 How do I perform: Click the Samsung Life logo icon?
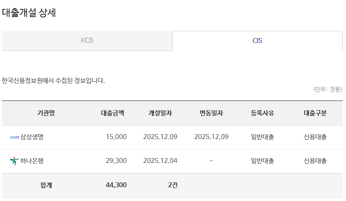point(15,137)
